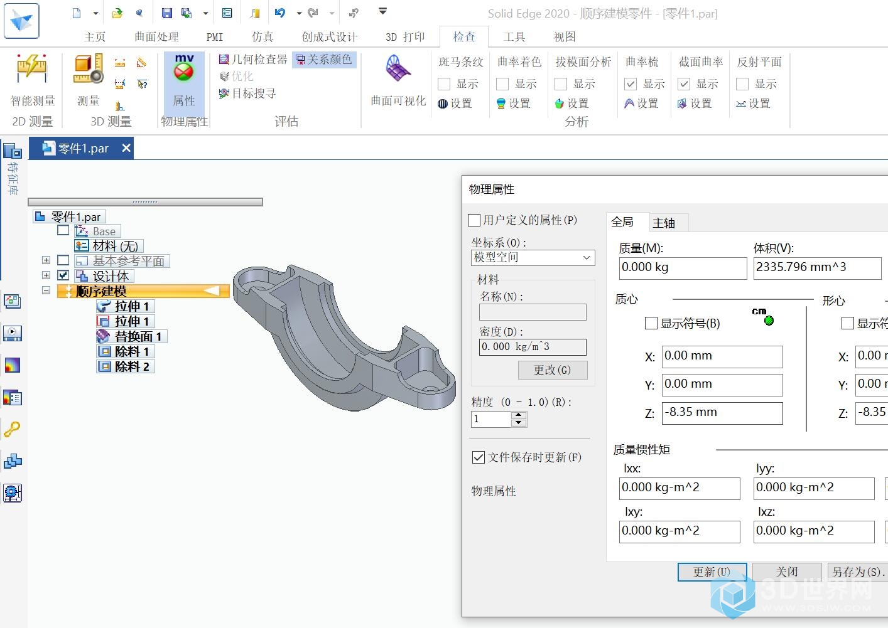Viewport: 888px width, 628px height.
Task: Open the Geometry Inspector (几何检查器)
Action: 253,59
